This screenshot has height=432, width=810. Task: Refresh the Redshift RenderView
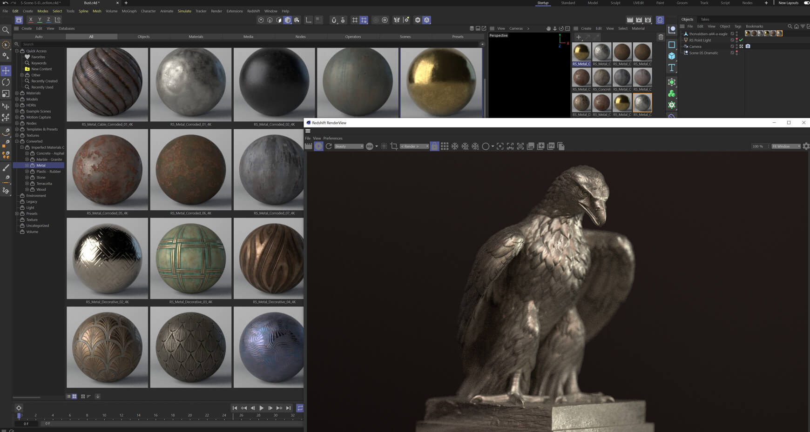[329, 146]
